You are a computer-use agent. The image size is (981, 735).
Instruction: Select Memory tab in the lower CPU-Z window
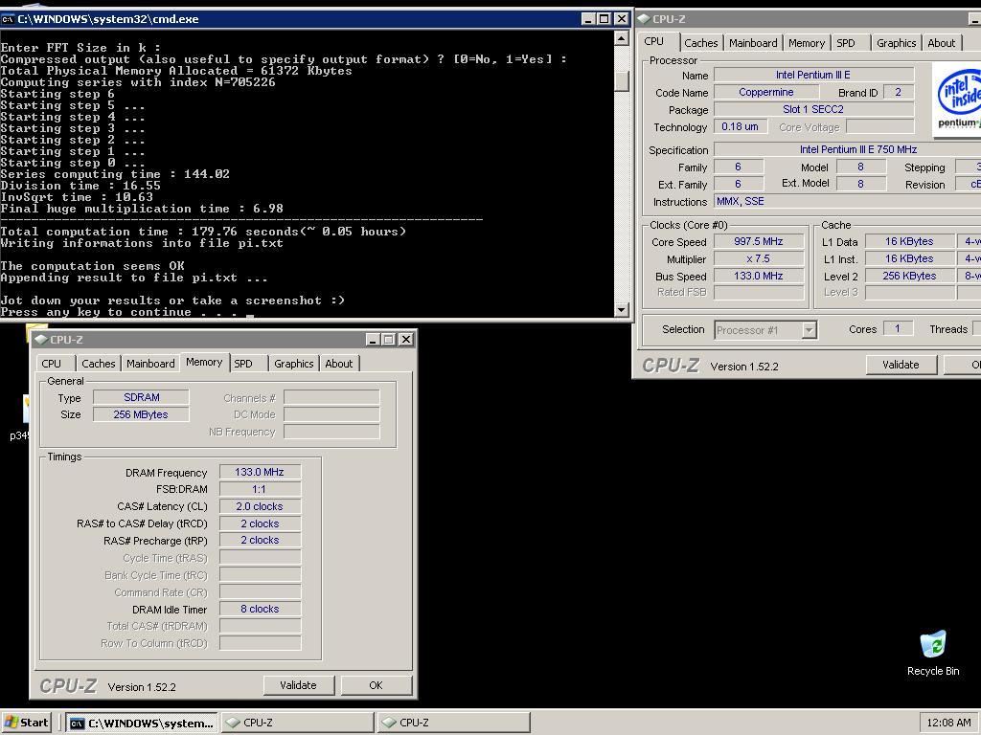pyautogui.click(x=204, y=362)
